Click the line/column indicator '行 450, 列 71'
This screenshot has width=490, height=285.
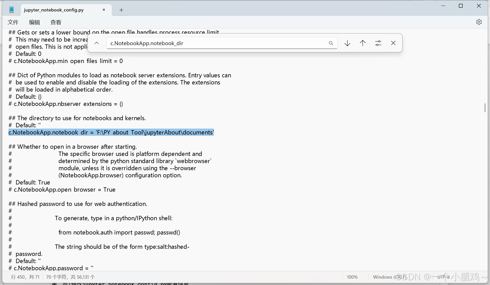25,277
